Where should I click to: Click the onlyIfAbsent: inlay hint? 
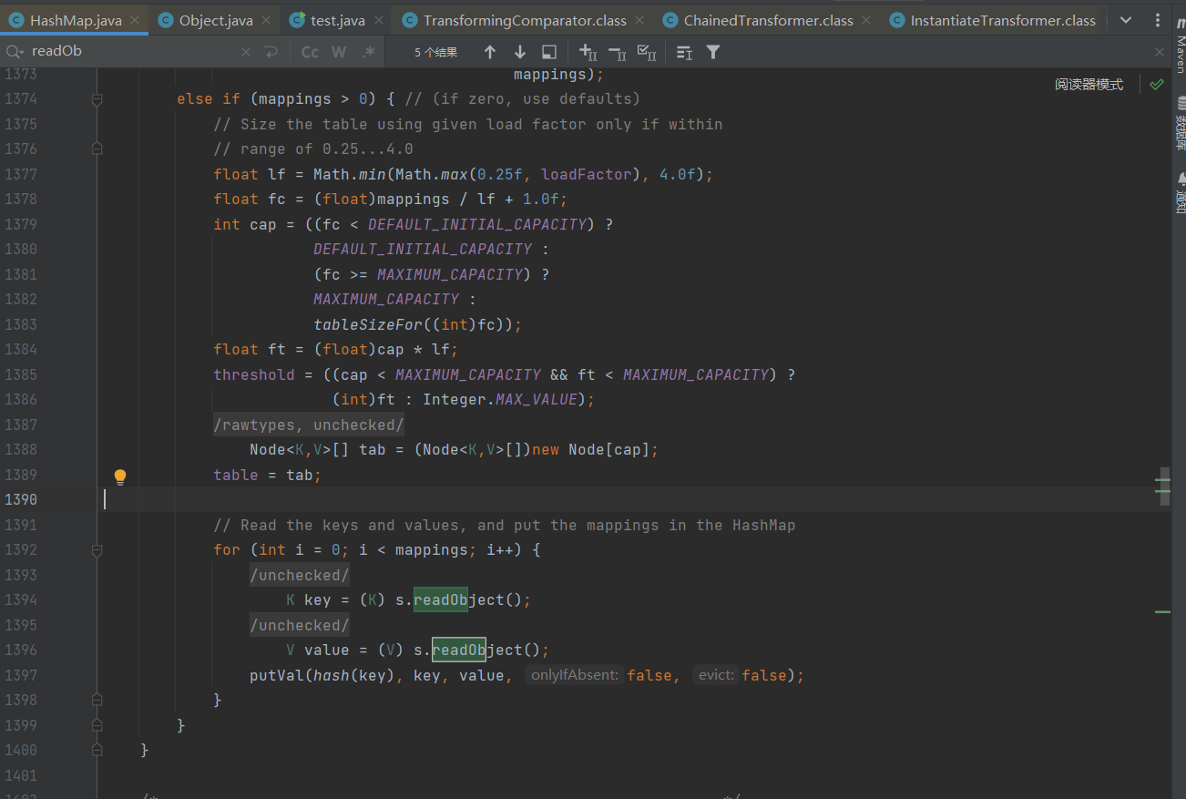click(575, 675)
